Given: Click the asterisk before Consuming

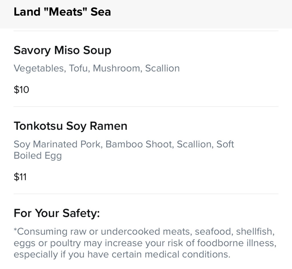Looking at the screenshot, I should (x=15, y=230).
